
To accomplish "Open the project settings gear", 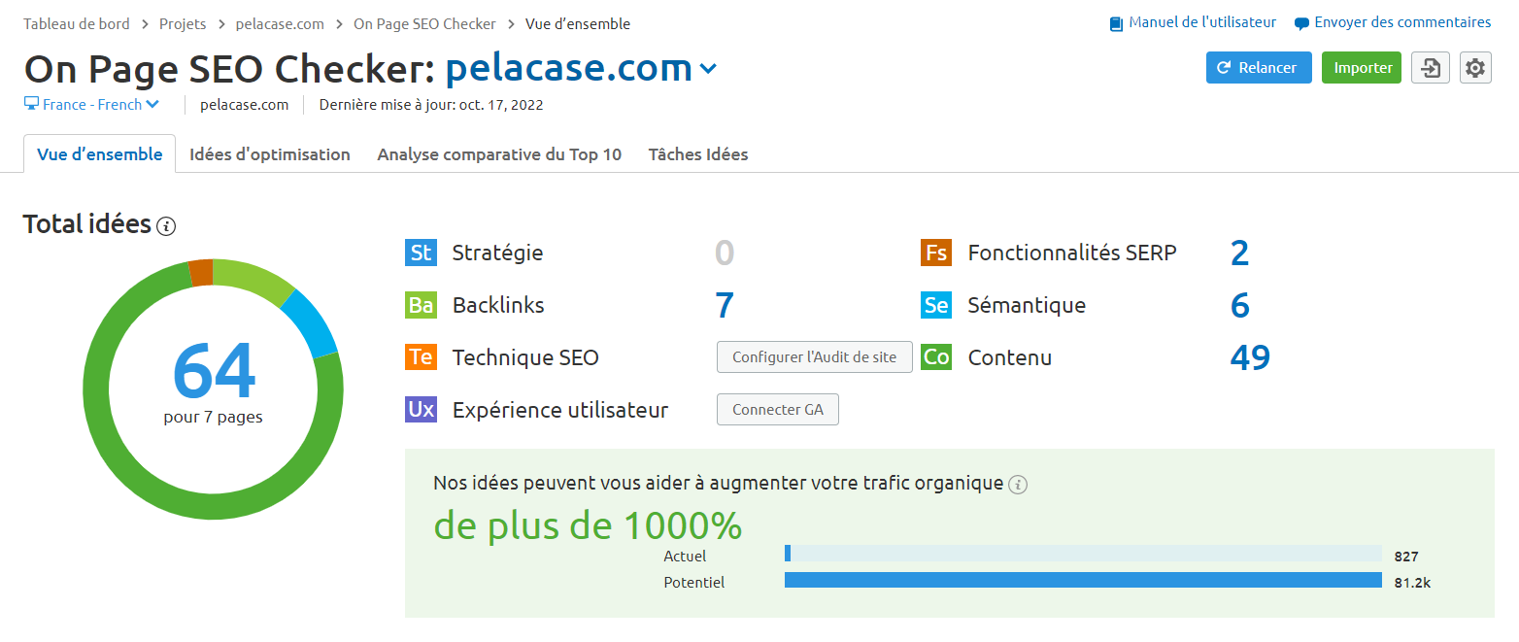I will pos(1475,68).
